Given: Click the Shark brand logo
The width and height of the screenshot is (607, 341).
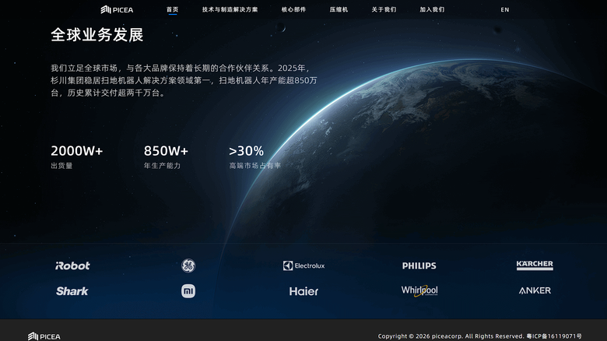Looking at the screenshot, I should 72,291.
